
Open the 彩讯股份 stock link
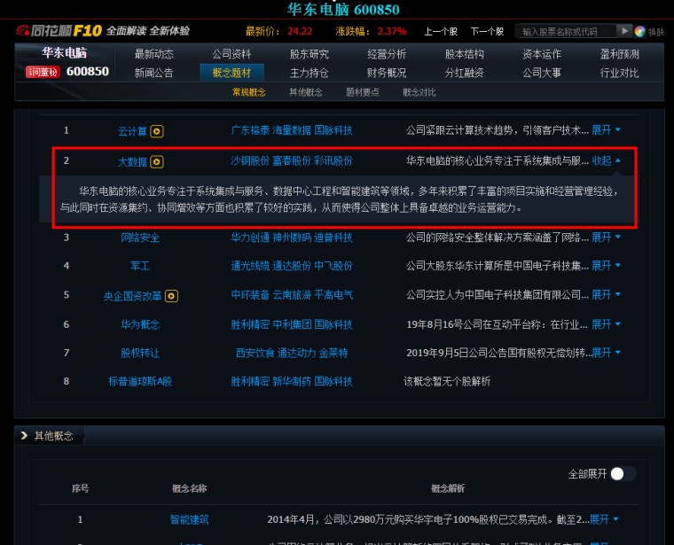(333, 161)
